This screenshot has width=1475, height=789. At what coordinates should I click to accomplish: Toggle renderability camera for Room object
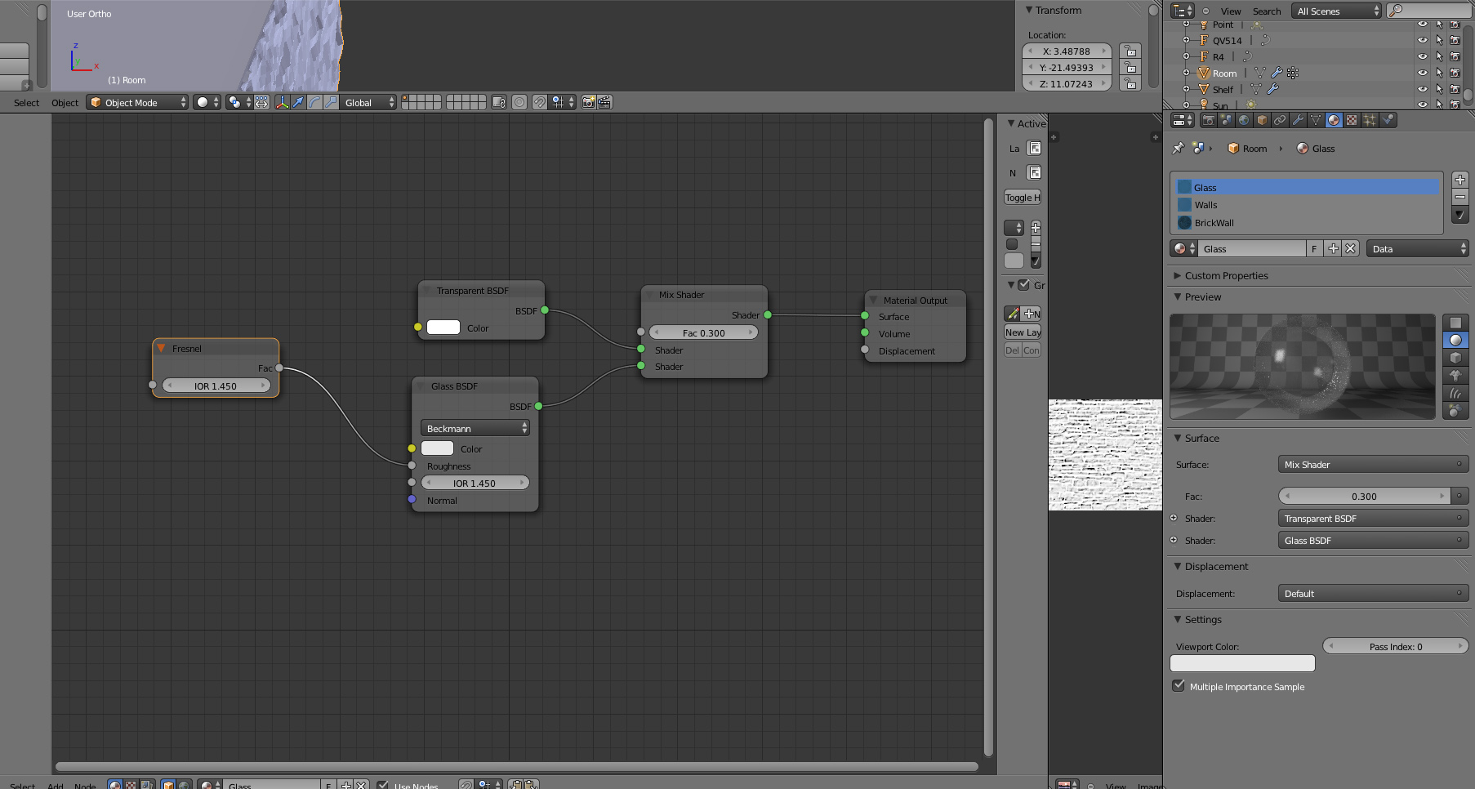coord(1455,73)
